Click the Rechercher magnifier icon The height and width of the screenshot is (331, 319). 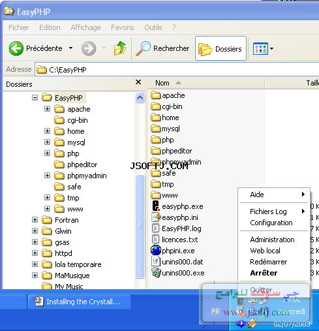[x=143, y=48]
